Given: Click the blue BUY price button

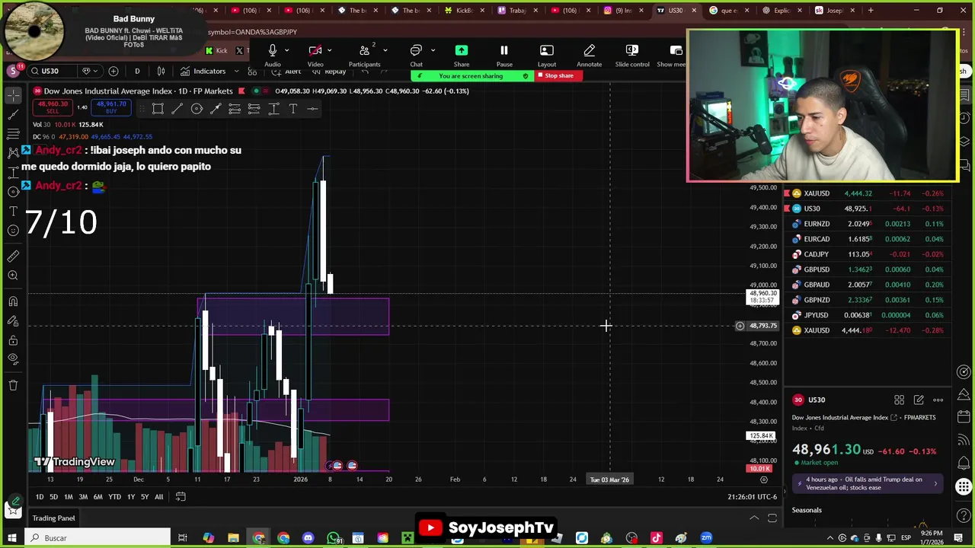Looking at the screenshot, I should click(x=111, y=108).
